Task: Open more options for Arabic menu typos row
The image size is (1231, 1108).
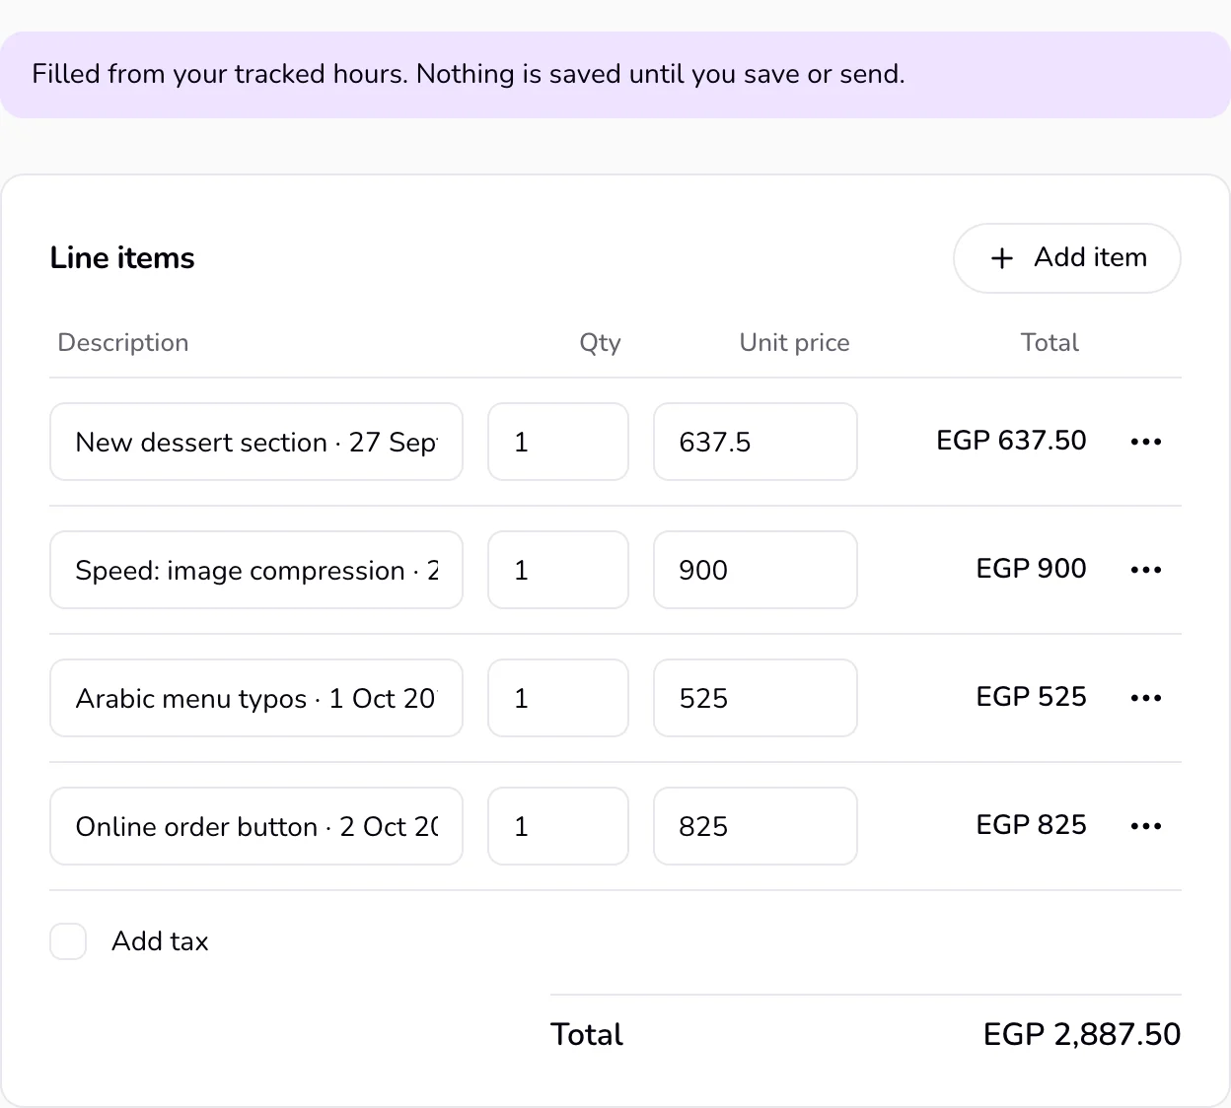Action: pyautogui.click(x=1146, y=698)
